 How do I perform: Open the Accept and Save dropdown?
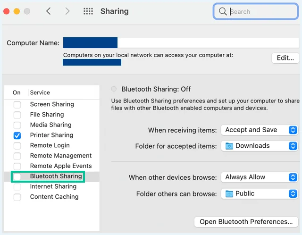(x=260, y=130)
